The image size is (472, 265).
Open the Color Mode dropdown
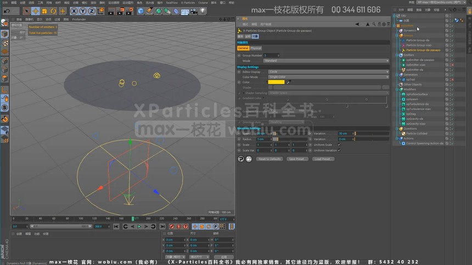328,77
